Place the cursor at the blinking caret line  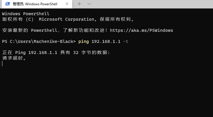click(2, 64)
